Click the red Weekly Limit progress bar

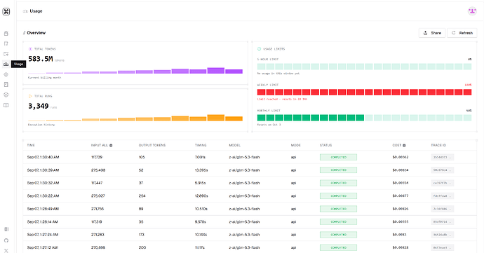coord(364,92)
